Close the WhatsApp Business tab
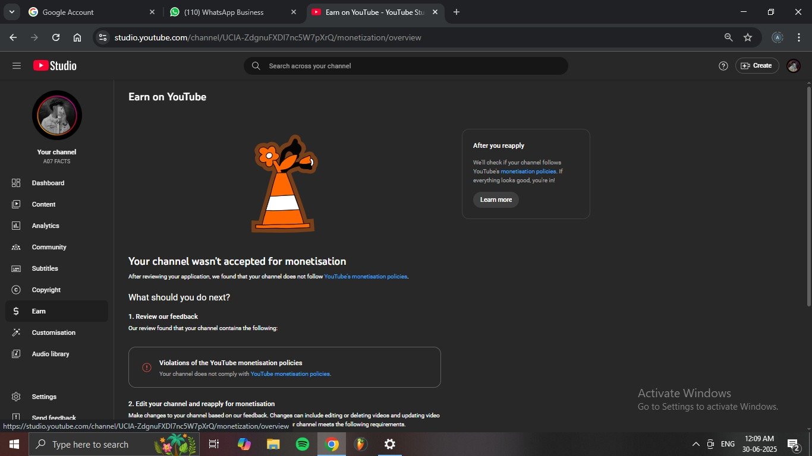The image size is (812, 456). tap(293, 12)
